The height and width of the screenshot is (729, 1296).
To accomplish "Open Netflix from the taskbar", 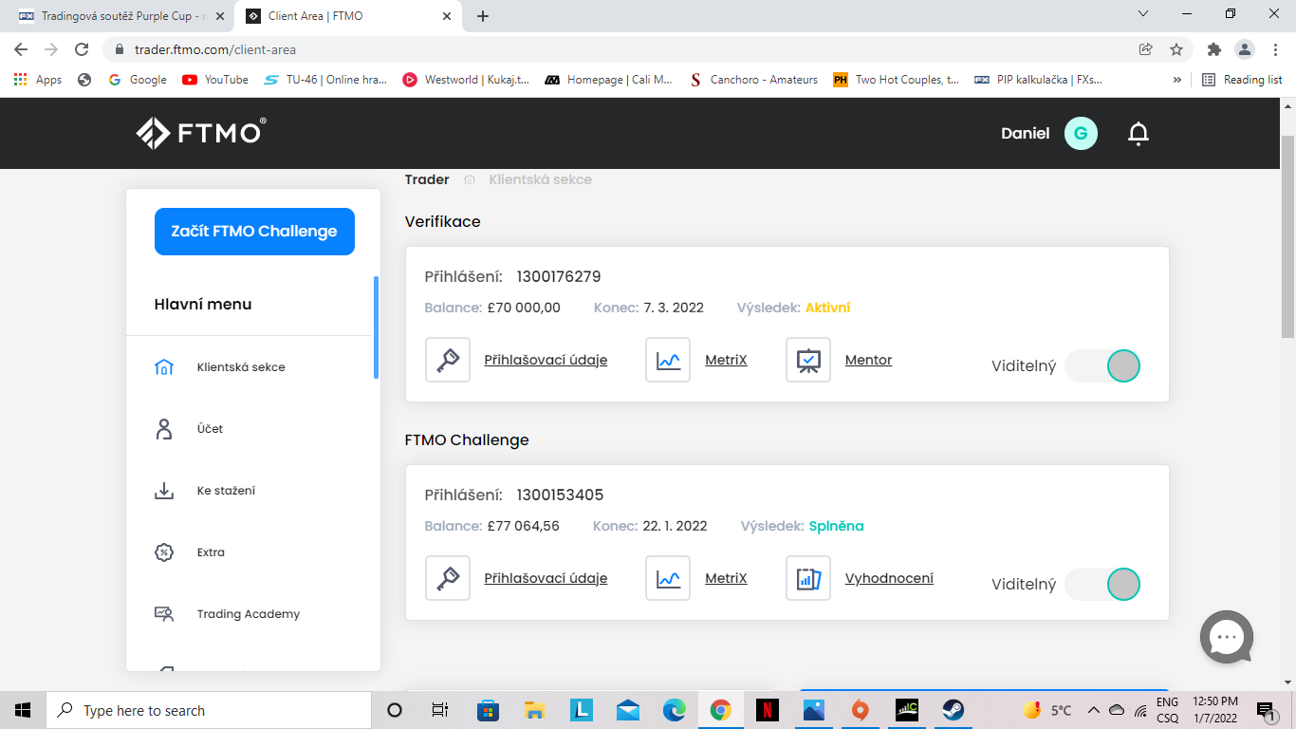I will [x=768, y=710].
